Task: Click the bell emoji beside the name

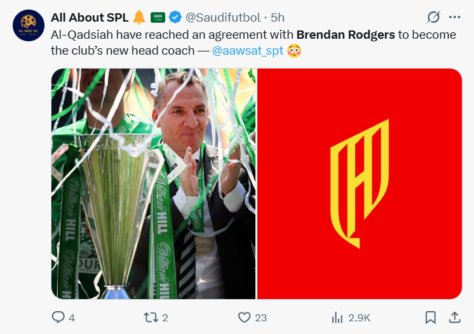Action: coord(140,17)
